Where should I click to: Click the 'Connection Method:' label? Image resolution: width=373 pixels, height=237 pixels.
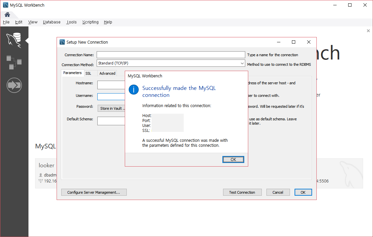(77, 65)
